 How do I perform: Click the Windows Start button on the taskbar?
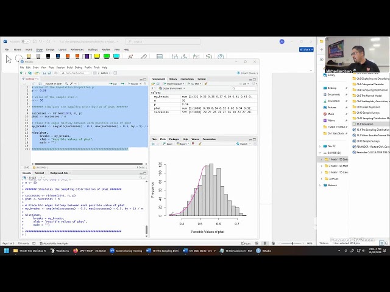pyautogui.click(x=7, y=251)
